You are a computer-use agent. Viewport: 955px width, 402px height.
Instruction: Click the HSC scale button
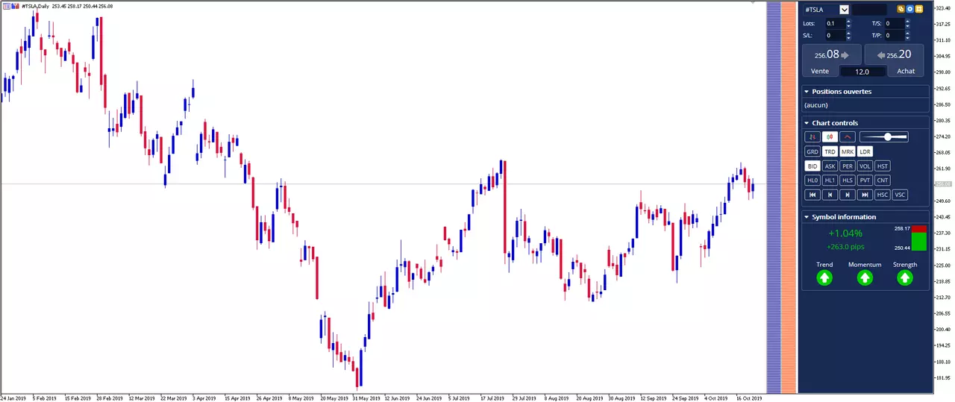[882, 195]
